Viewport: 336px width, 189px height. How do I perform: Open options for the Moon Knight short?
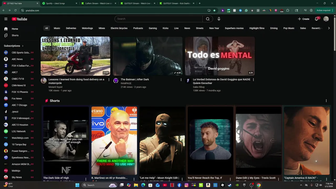coord(182,179)
